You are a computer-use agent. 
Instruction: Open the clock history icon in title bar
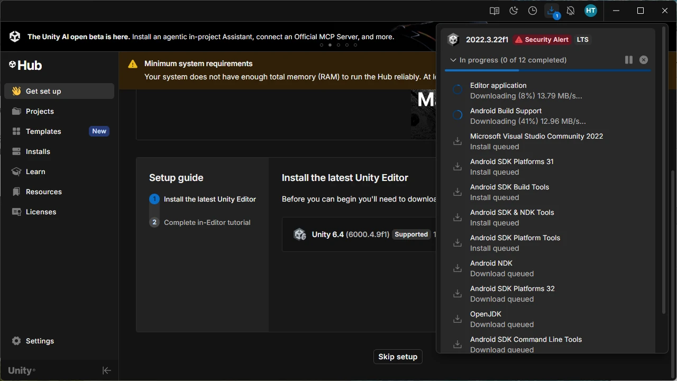533,11
